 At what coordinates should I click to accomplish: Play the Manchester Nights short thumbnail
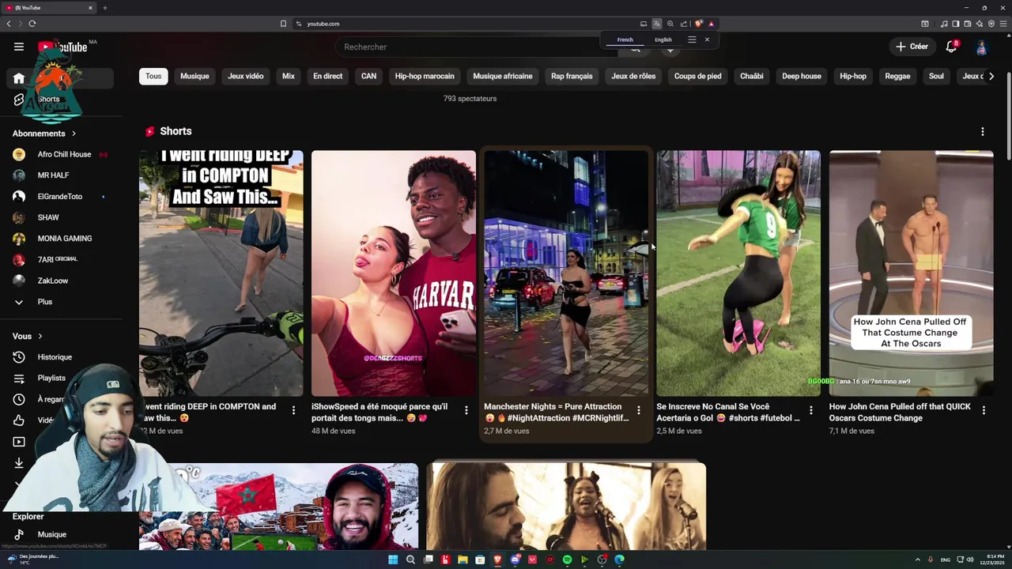[x=566, y=273]
